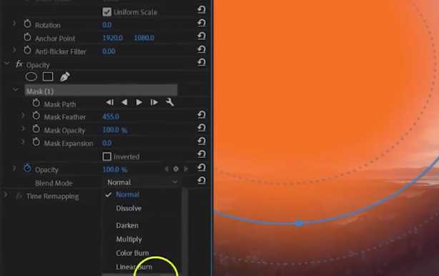Screen dimensions: 439x276
Task: Expand the Opacity value property
Action: click(14, 169)
